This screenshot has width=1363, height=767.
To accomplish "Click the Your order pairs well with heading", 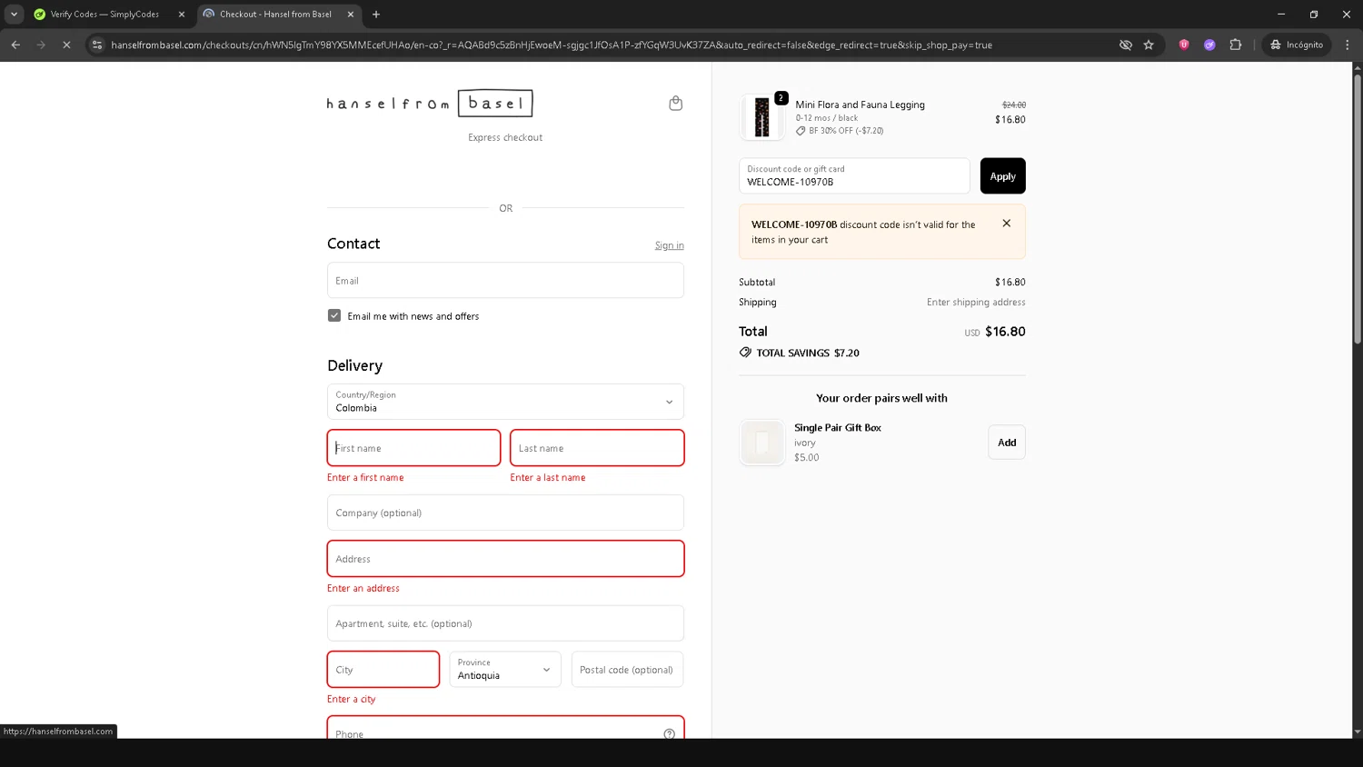I will 881,398.
